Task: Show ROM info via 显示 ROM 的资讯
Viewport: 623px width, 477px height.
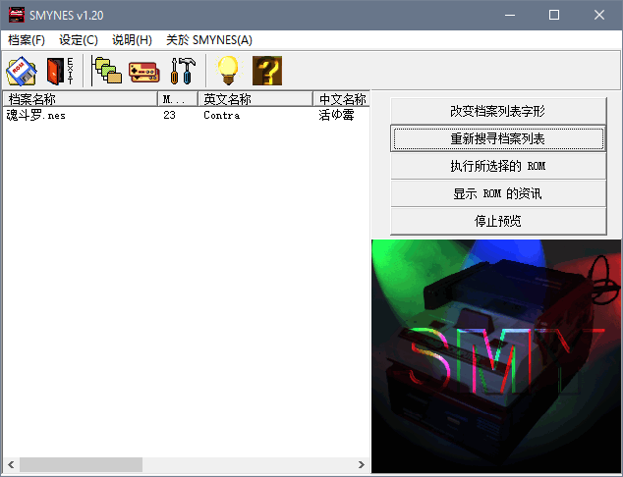Action: [x=497, y=193]
